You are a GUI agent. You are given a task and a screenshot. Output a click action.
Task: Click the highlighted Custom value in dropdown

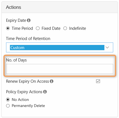(57, 47)
